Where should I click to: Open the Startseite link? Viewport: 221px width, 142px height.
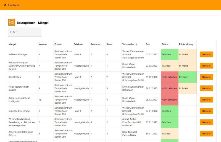[14, 5]
